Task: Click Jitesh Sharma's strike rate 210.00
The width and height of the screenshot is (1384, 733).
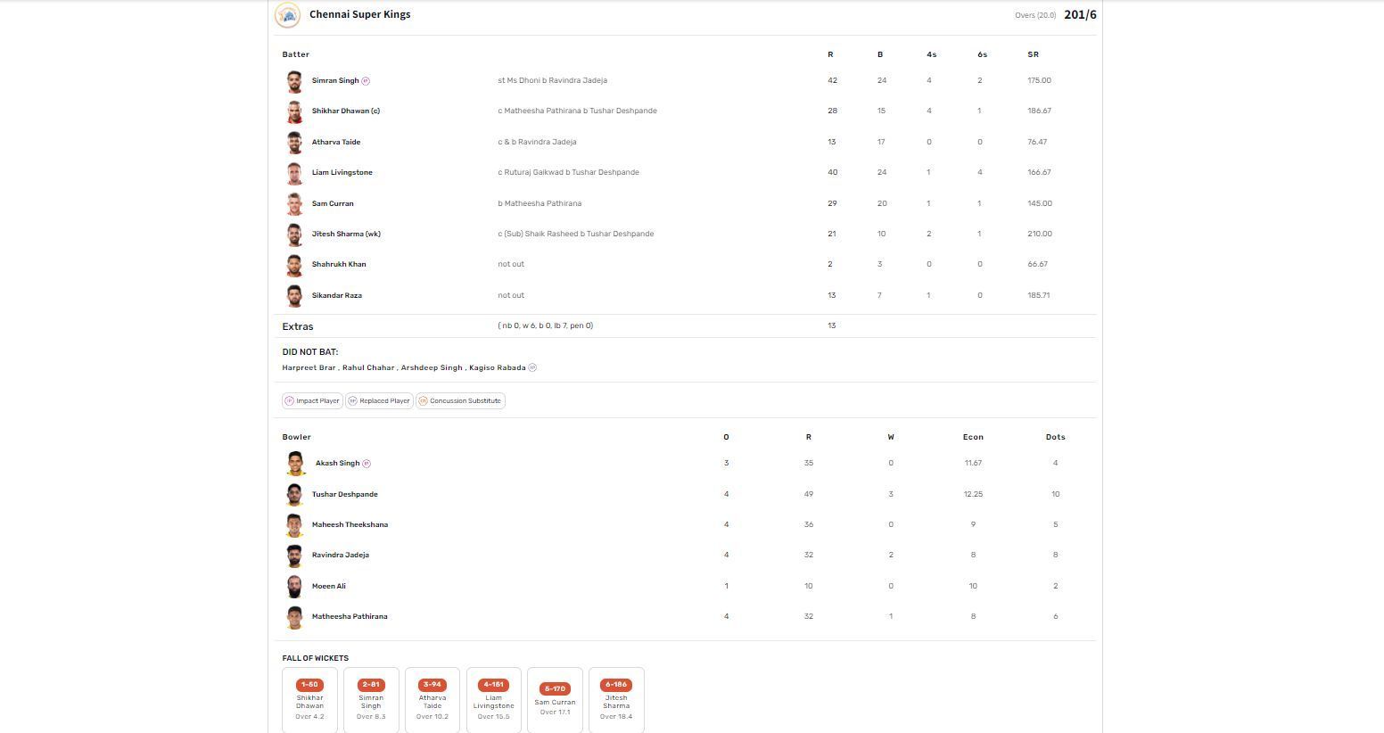Action: (x=1040, y=235)
